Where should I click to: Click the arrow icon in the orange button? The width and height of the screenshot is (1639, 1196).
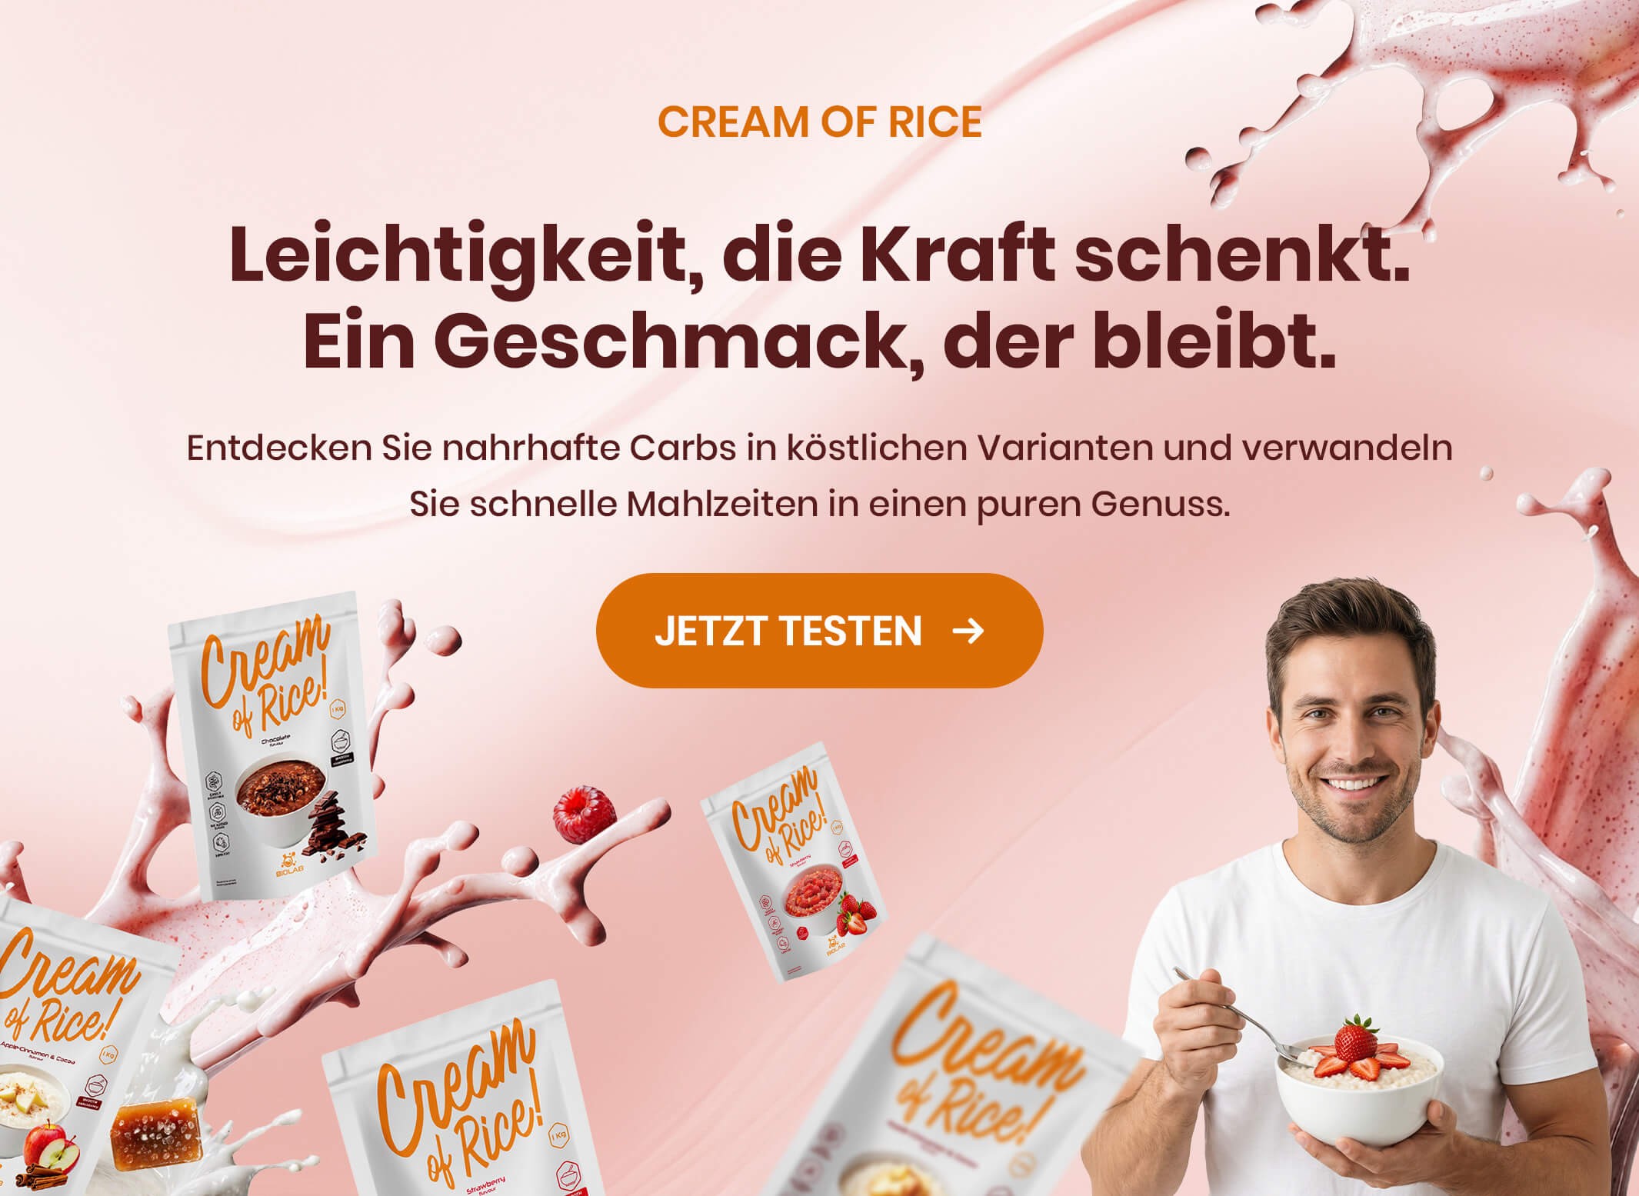[968, 631]
